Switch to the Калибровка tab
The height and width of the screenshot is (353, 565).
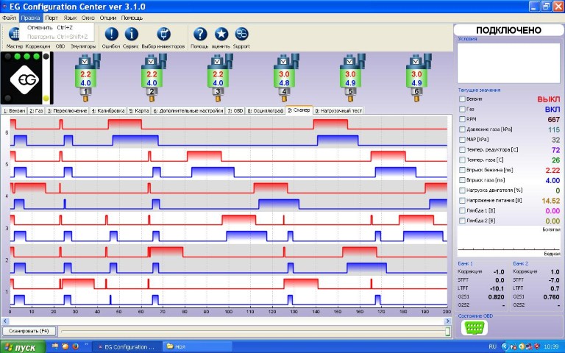click(x=108, y=110)
